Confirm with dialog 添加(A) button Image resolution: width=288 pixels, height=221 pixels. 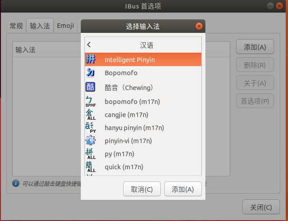click(x=183, y=189)
